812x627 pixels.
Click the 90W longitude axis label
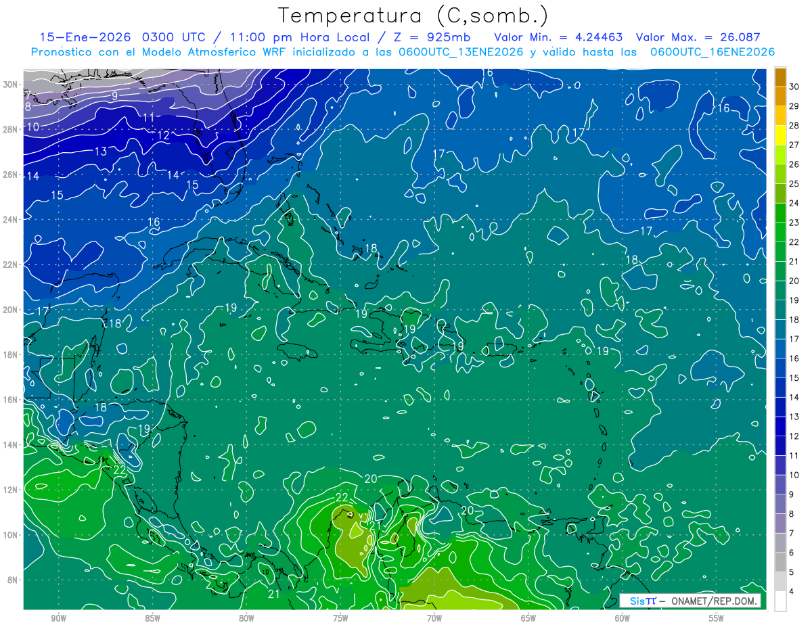(58, 618)
